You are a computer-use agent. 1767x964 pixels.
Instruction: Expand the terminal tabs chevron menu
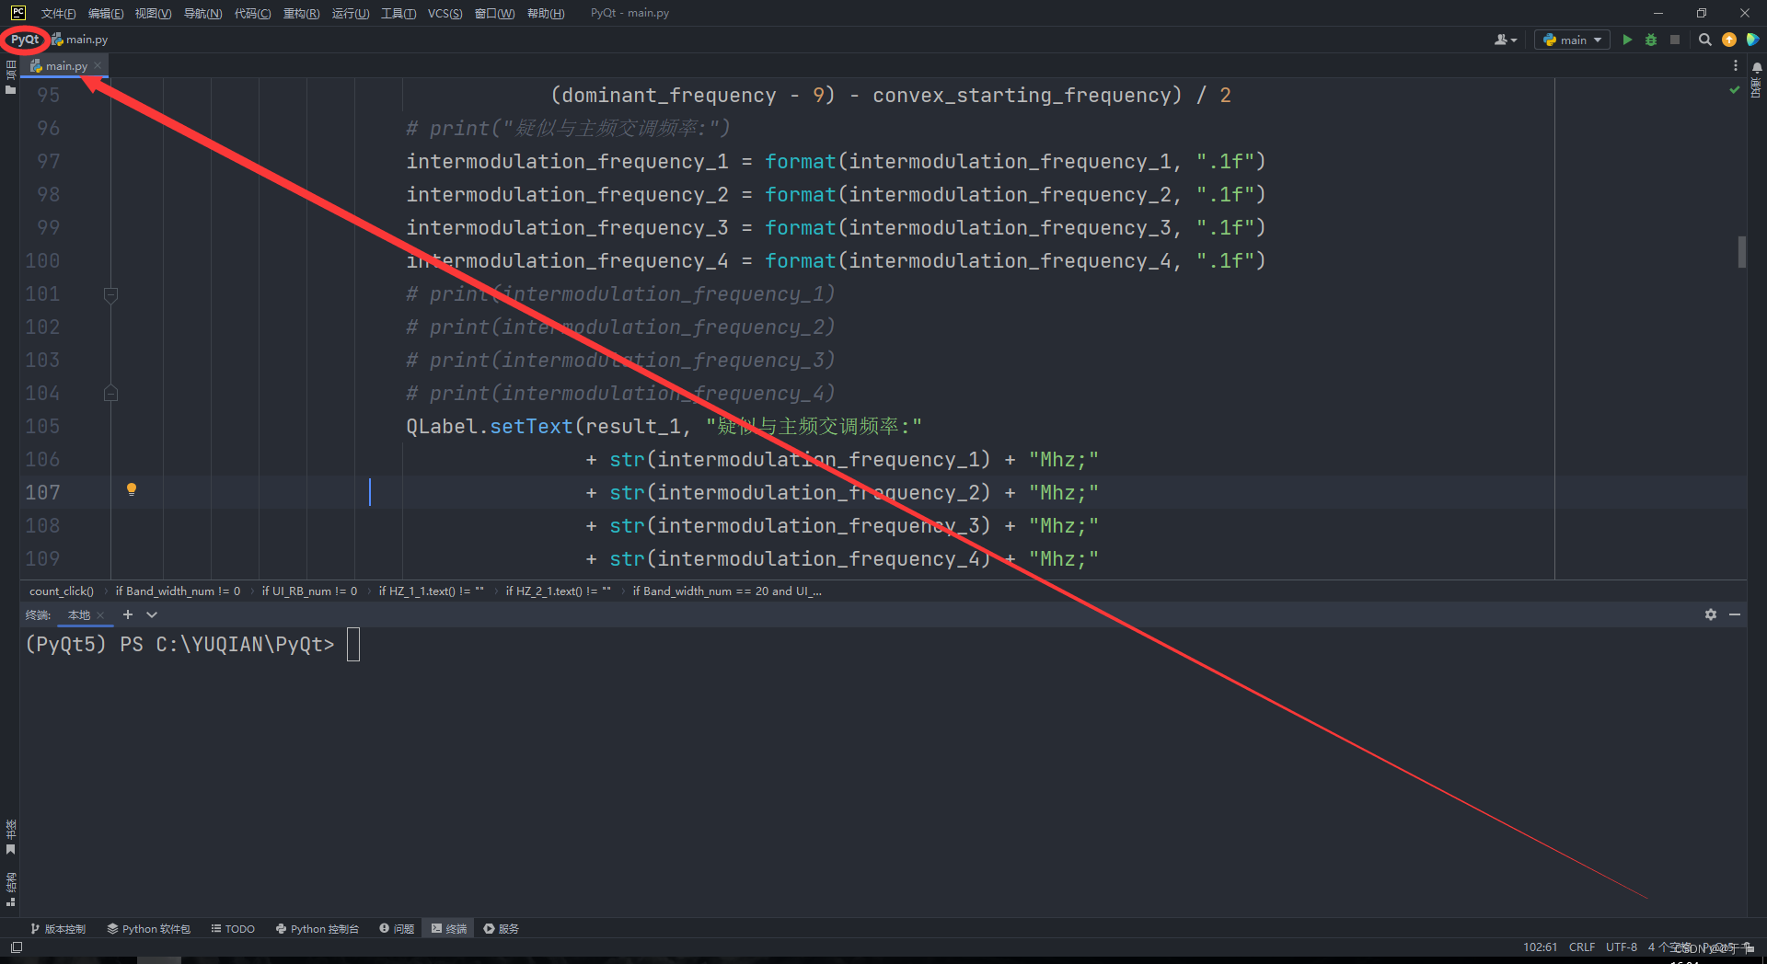pos(151,614)
